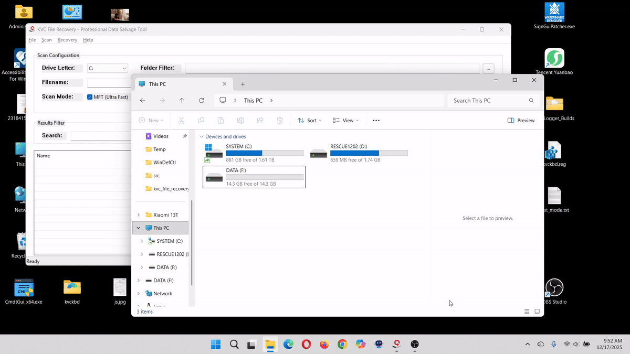Viewport: 630px width, 354px height.
Task: Toggle the Preview pane in Explorer
Action: [x=521, y=120]
